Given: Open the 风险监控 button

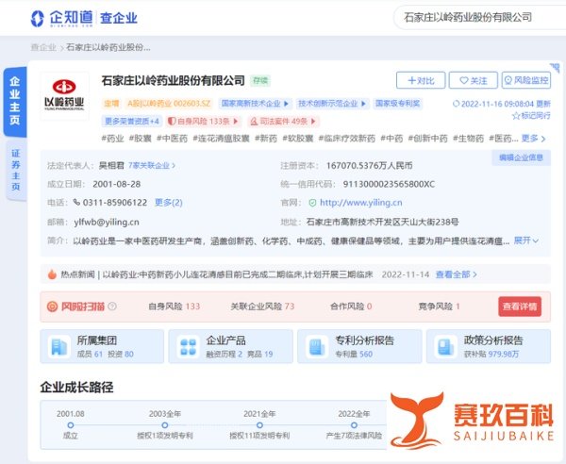Looking at the screenshot, I should pos(526,80).
